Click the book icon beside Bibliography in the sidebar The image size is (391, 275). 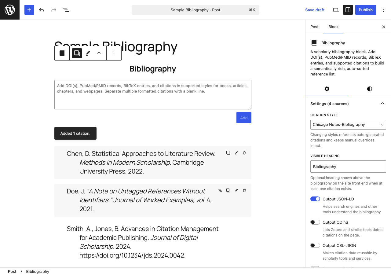pyautogui.click(x=314, y=43)
